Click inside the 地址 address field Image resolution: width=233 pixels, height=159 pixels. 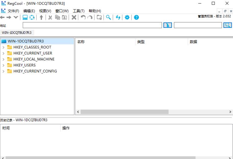92,25
